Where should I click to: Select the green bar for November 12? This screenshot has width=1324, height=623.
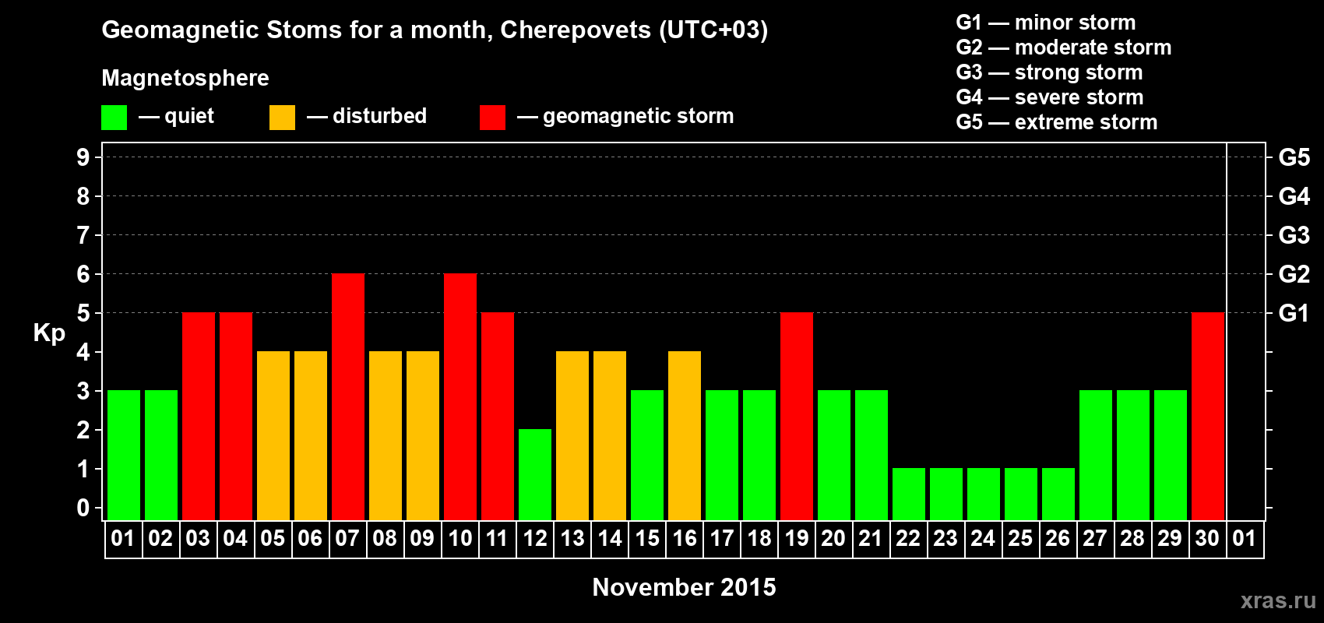click(535, 474)
